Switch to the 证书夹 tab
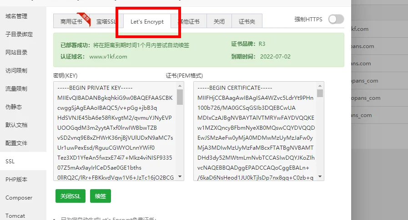 (x=247, y=21)
